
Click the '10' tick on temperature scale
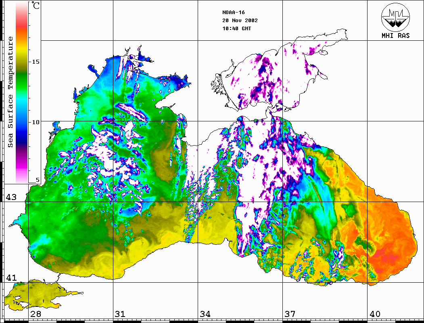tap(36, 122)
